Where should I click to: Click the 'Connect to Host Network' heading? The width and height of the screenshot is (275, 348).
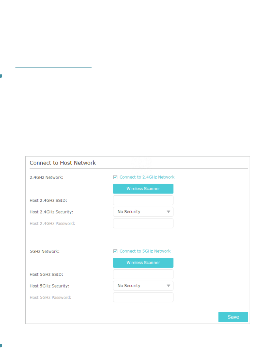point(63,163)
